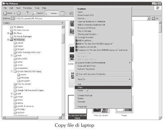The width and height of the screenshot is (164, 130).
Task: Select My Pando Packages folder
Action: tap(21, 37)
